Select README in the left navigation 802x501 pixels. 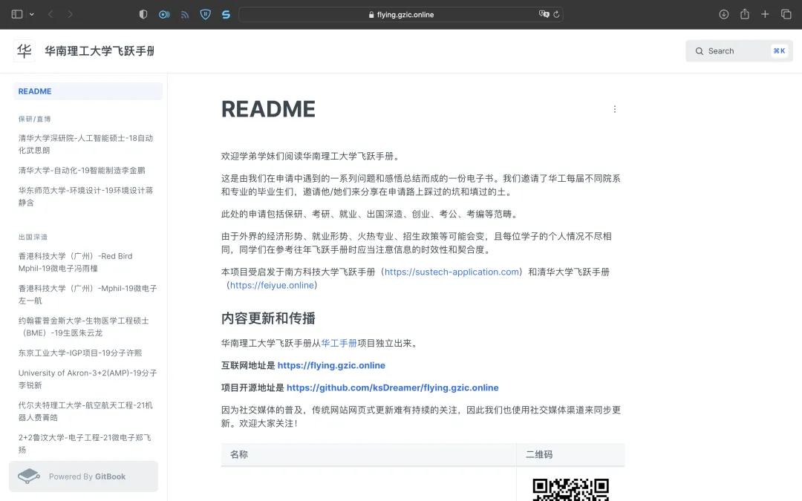coord(35,91)
